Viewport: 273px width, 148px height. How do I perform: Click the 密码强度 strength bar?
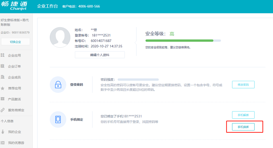138,79
